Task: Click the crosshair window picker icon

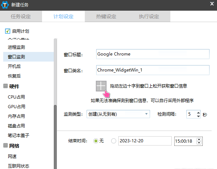Action: click(x=101, y=86)
